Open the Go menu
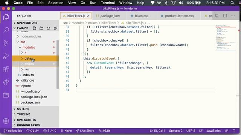This screenshot has width=241, height=135. click(x=83, y=3)
